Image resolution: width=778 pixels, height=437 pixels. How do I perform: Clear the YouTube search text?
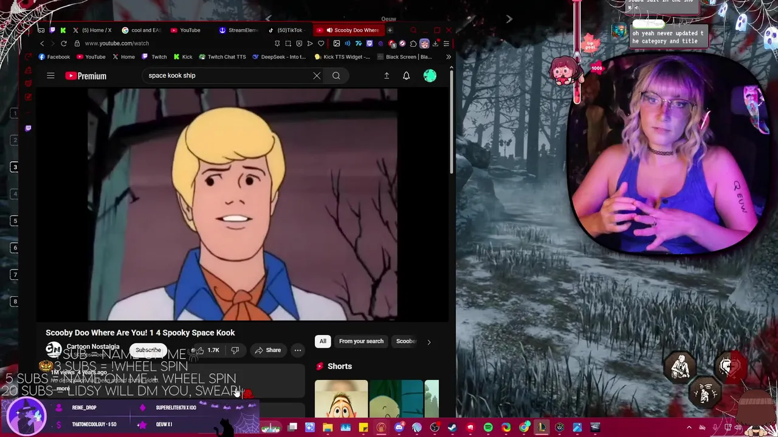[317, 76]
